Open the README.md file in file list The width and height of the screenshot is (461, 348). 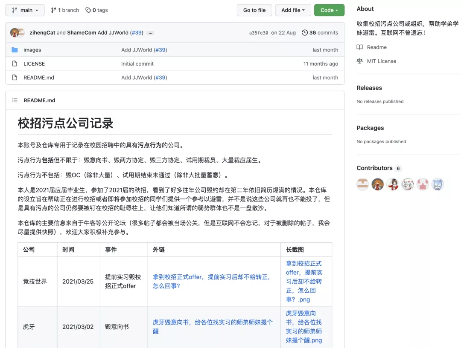pos(39,78)
